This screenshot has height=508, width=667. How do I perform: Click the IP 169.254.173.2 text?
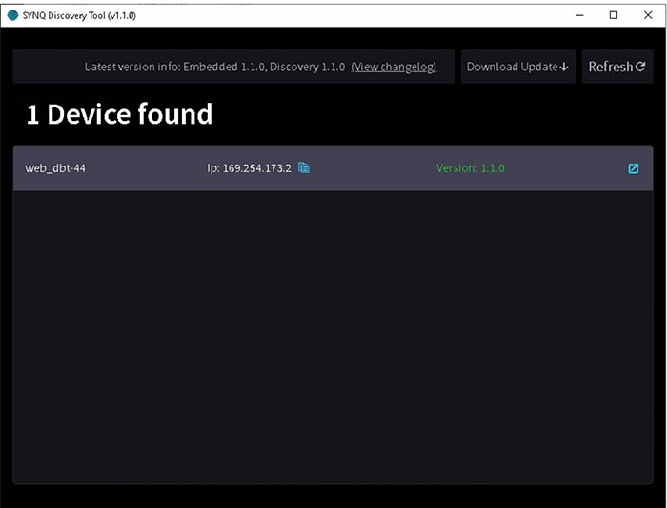(x=250, y=168)
